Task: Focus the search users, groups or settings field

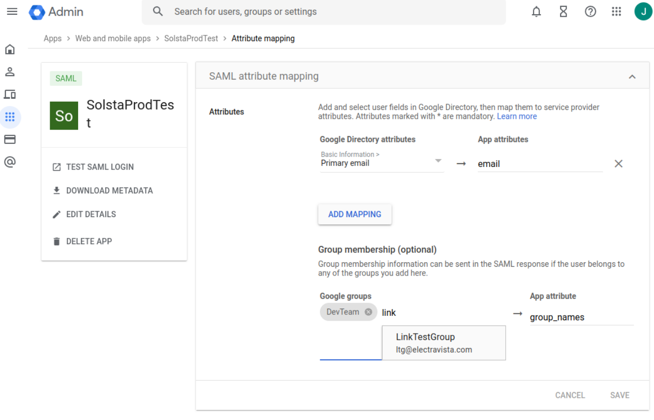Action: (324, 12)
